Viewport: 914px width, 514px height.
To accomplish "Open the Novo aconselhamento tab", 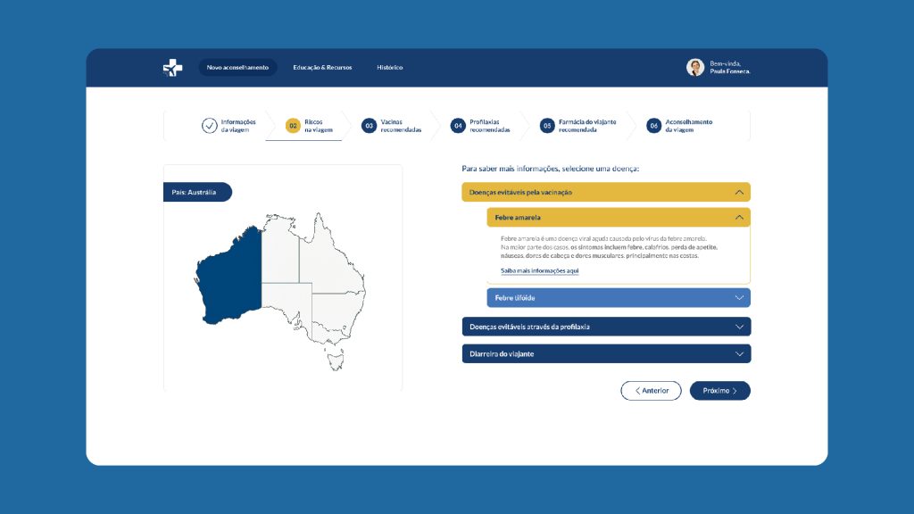I will [x=237, y=68].
